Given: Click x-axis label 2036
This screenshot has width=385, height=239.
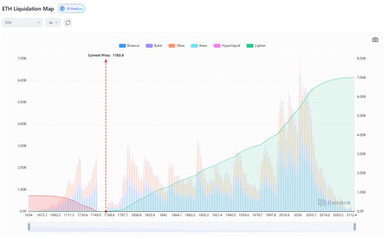Looking at the screenshot, I should [x=298, y=215].
